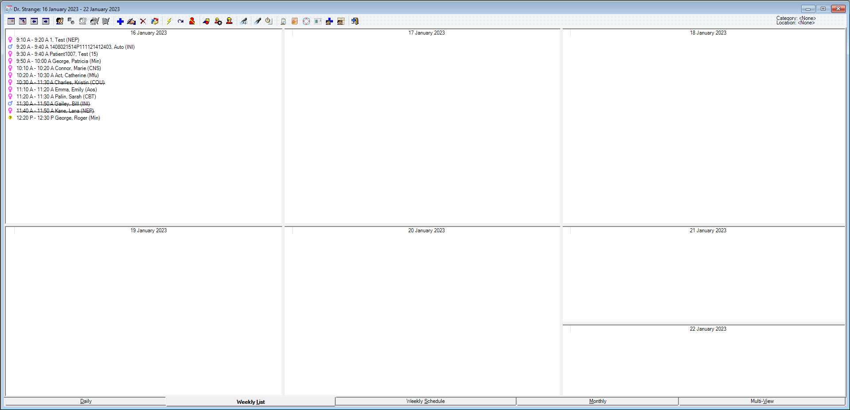This screenshot has width=850, height=410.
Task: Click the 21 January 2023 day header
Action: click(708, 230)
